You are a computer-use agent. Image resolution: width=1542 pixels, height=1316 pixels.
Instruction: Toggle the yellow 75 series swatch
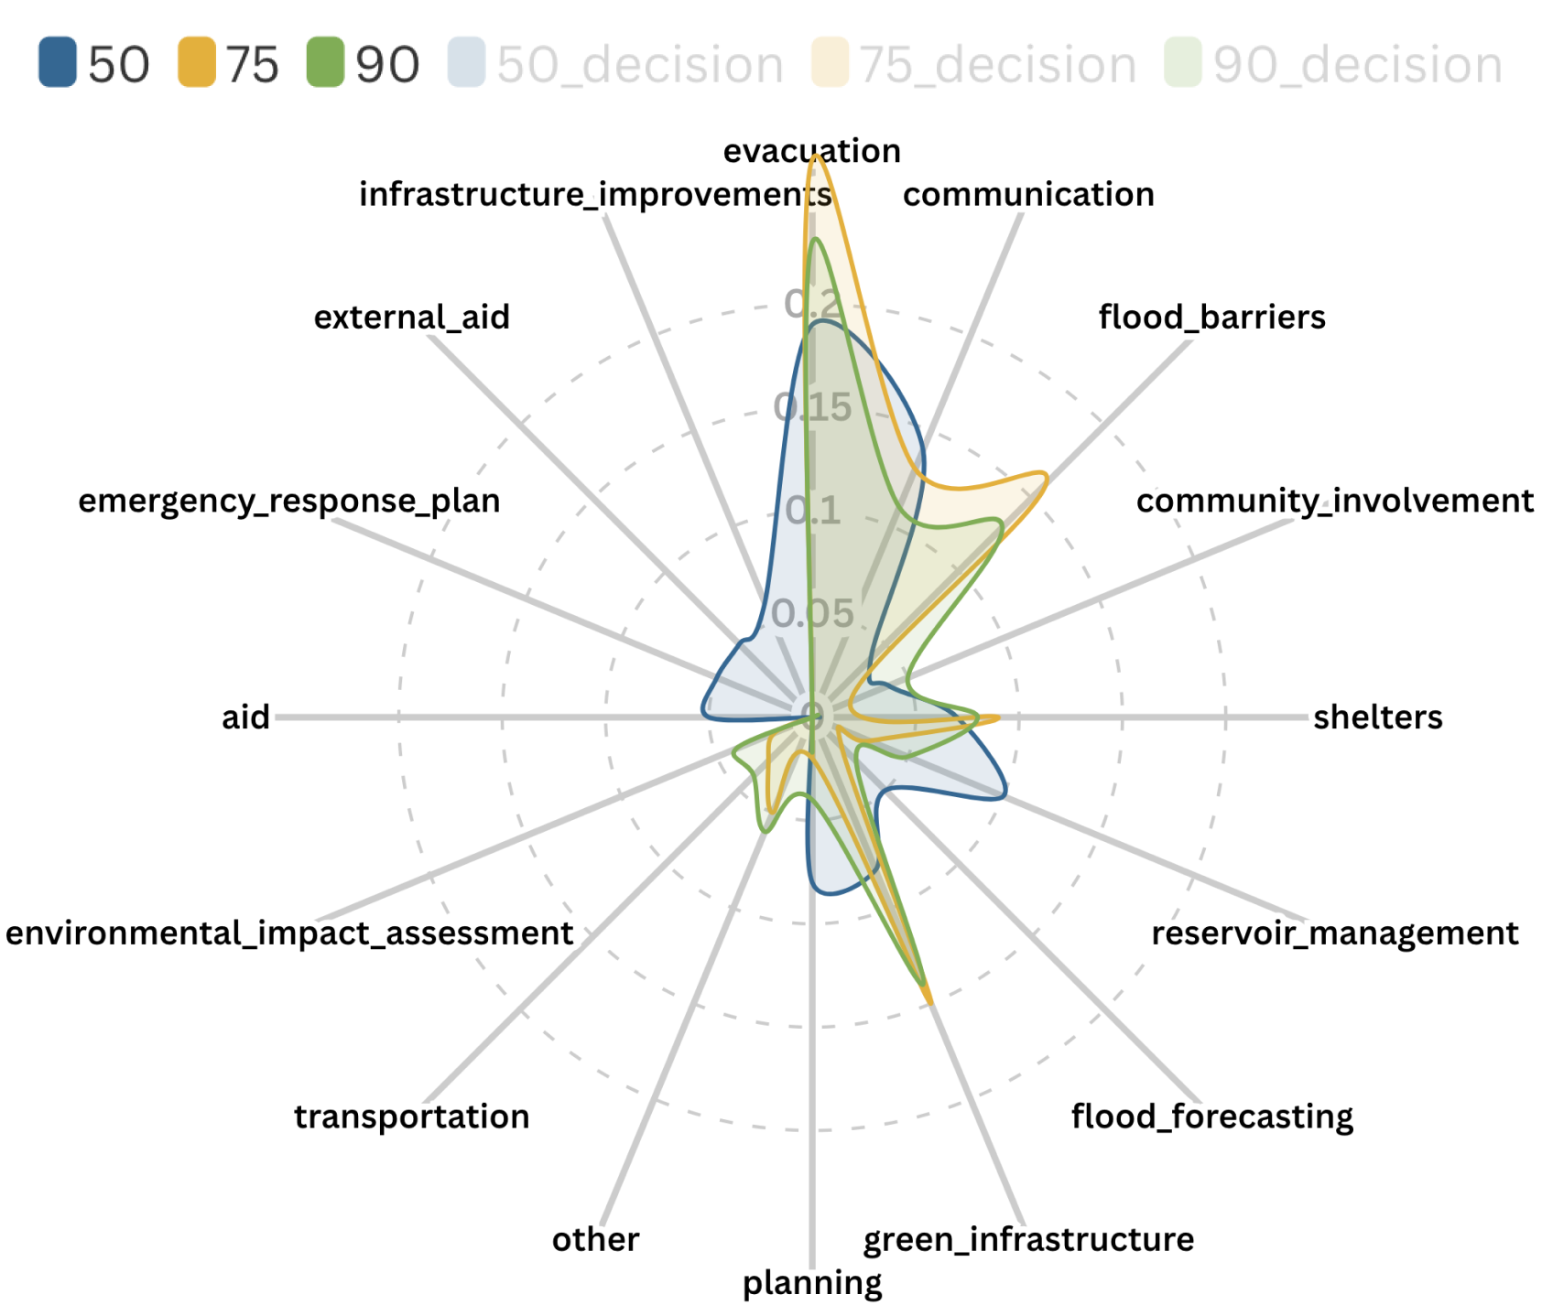pyautogui.click(x=196, y=62)
